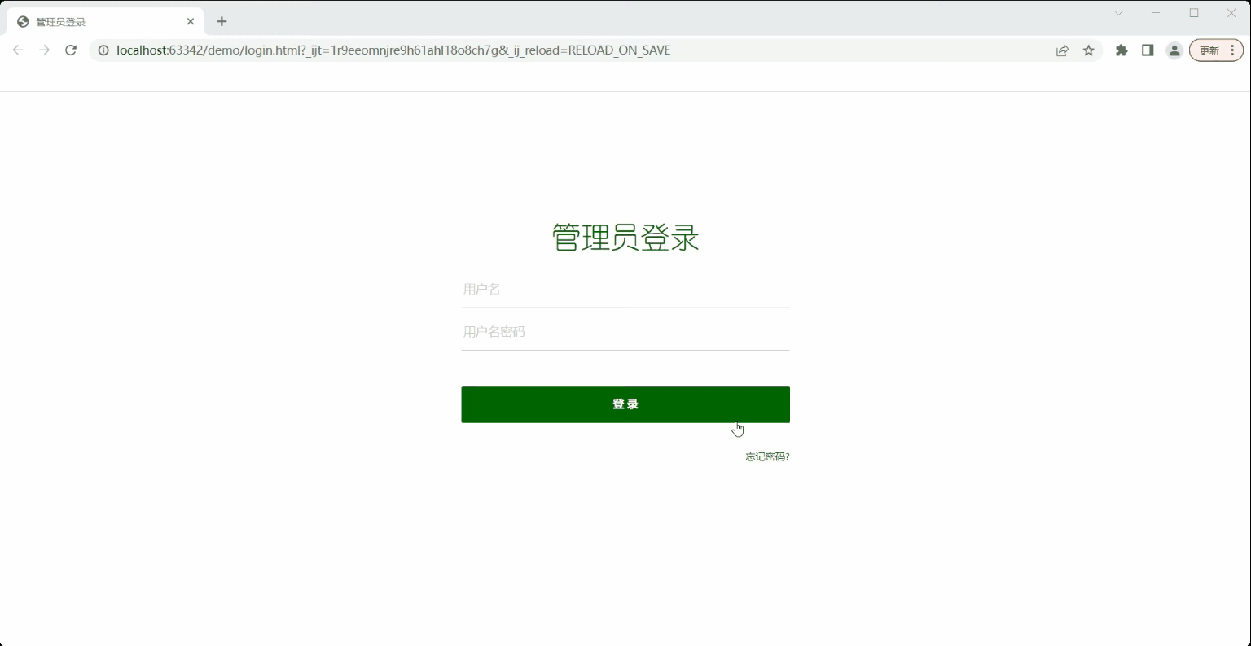This screenshot has height=646, width=1251.
Task: Click the 登录 login button
Action: coord(625,404)
